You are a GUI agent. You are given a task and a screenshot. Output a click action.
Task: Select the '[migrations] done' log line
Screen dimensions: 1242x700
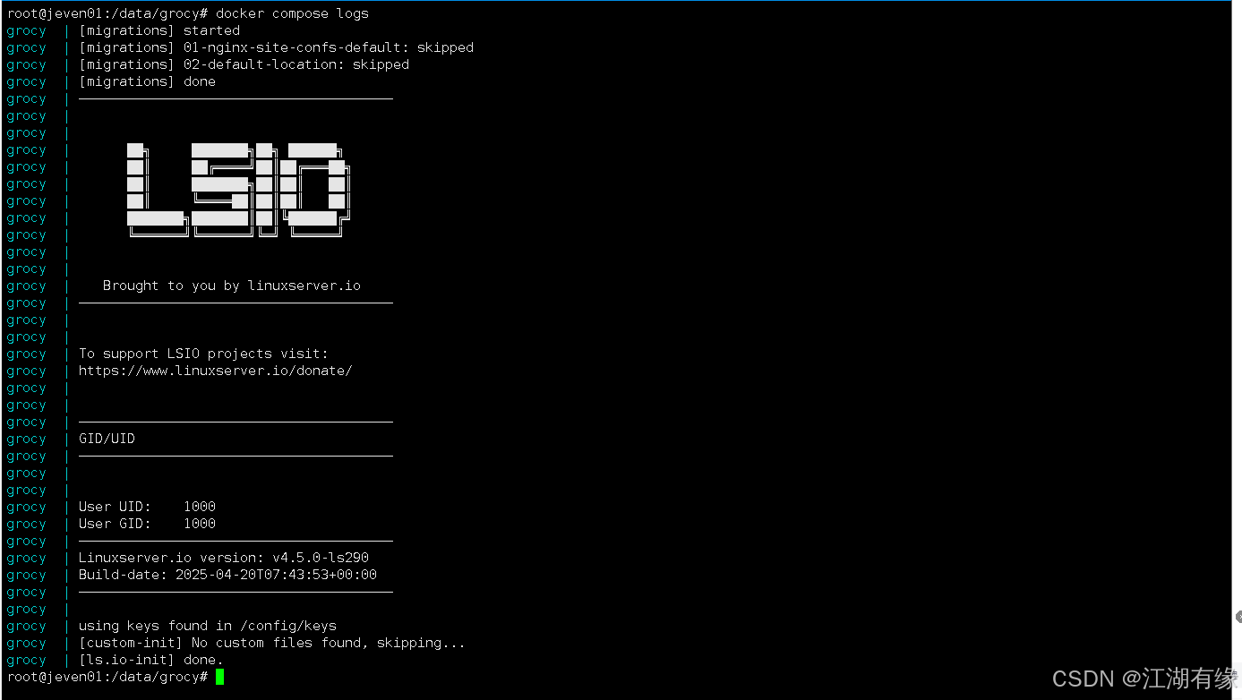click(147, 81)
